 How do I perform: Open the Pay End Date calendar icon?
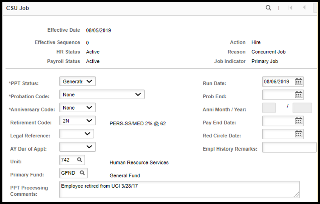pyautogui.click(x=299, y=121)
